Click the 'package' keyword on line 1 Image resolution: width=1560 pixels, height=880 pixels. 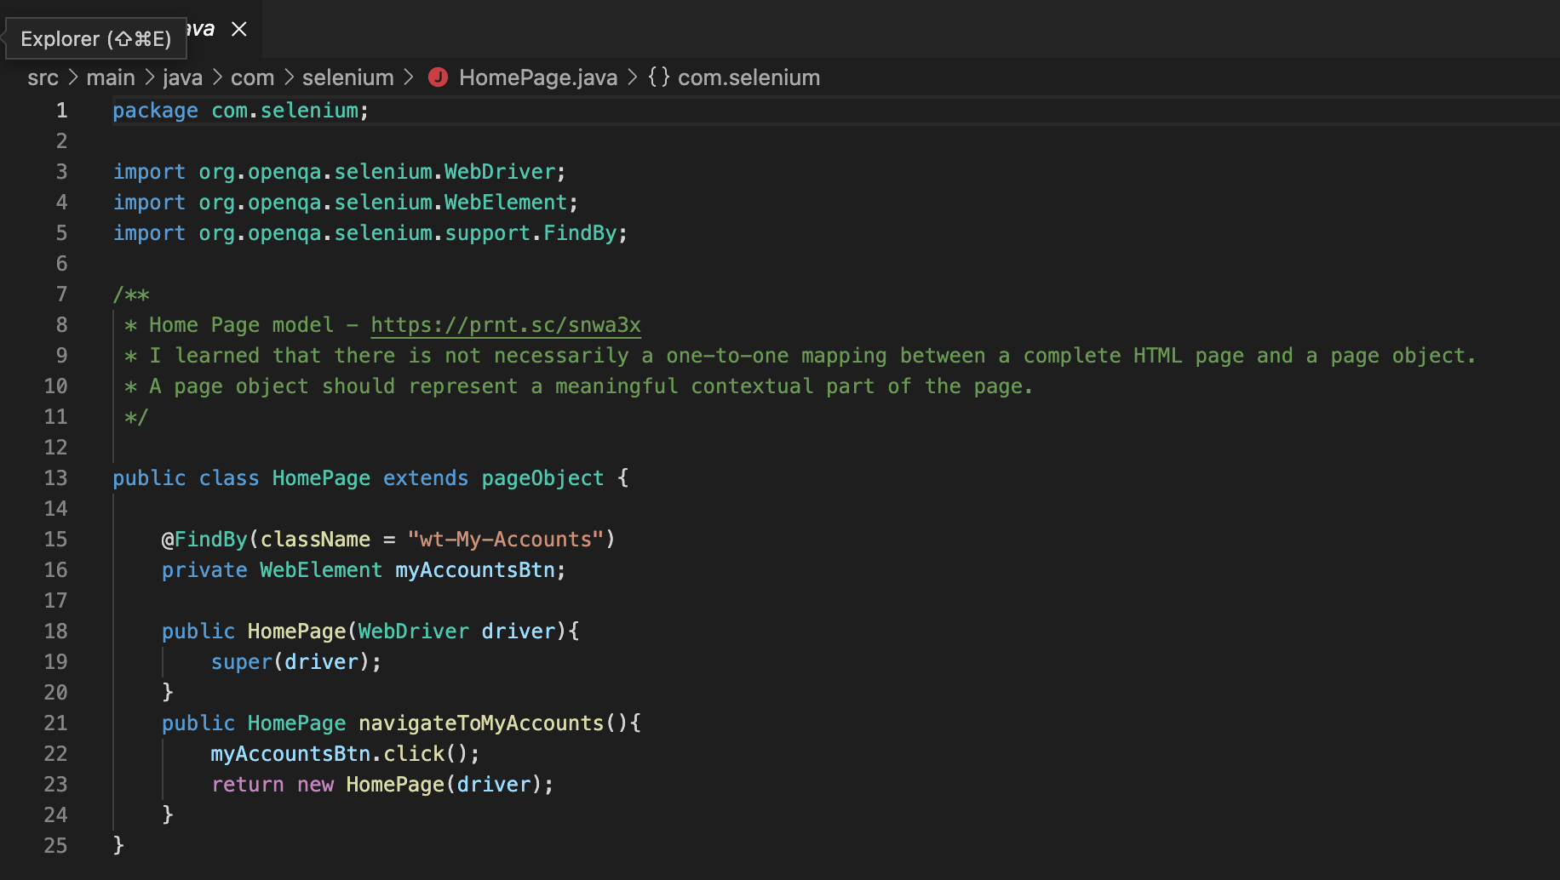(x=155, y=111)
